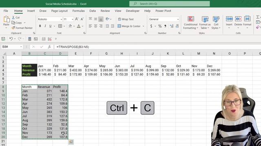Toggle Bold formatting
This screenshot has width=261, height=146.
click(40, 26)
